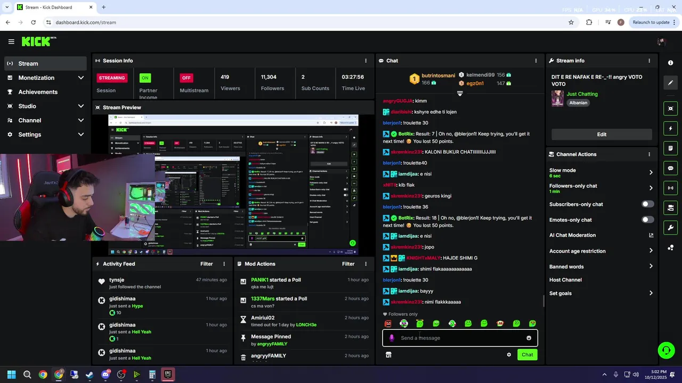Viewport: 682px width, 383px height.
Task: Click the three-dots cluster icon in right rail
Action: (x=670, y=247)
